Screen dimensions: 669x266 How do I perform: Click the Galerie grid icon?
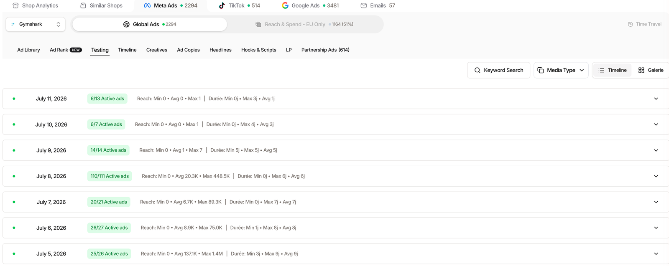641,70
